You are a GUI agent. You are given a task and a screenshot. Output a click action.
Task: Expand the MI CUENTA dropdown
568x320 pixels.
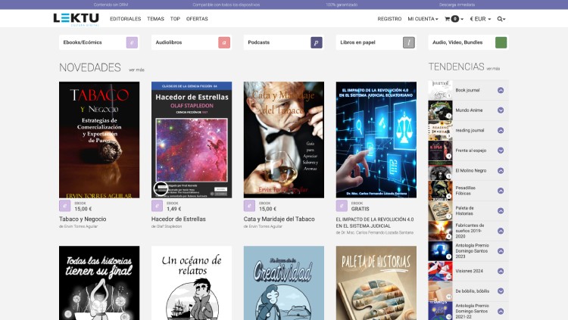pos(423,19)
